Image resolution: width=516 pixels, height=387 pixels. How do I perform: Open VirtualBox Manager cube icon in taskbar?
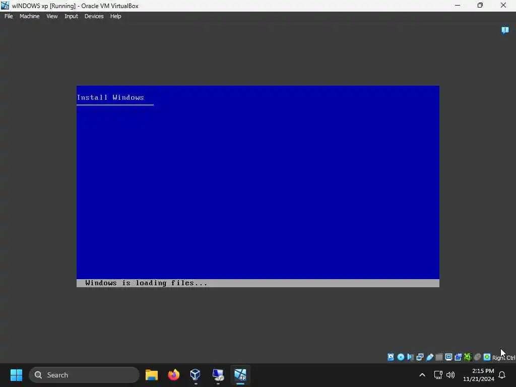[196, 375]
